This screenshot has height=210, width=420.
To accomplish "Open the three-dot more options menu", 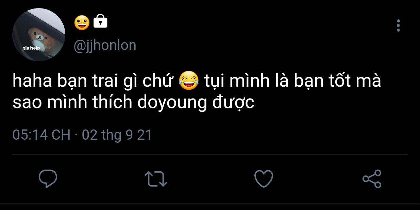I will click(x=398, y=25).
